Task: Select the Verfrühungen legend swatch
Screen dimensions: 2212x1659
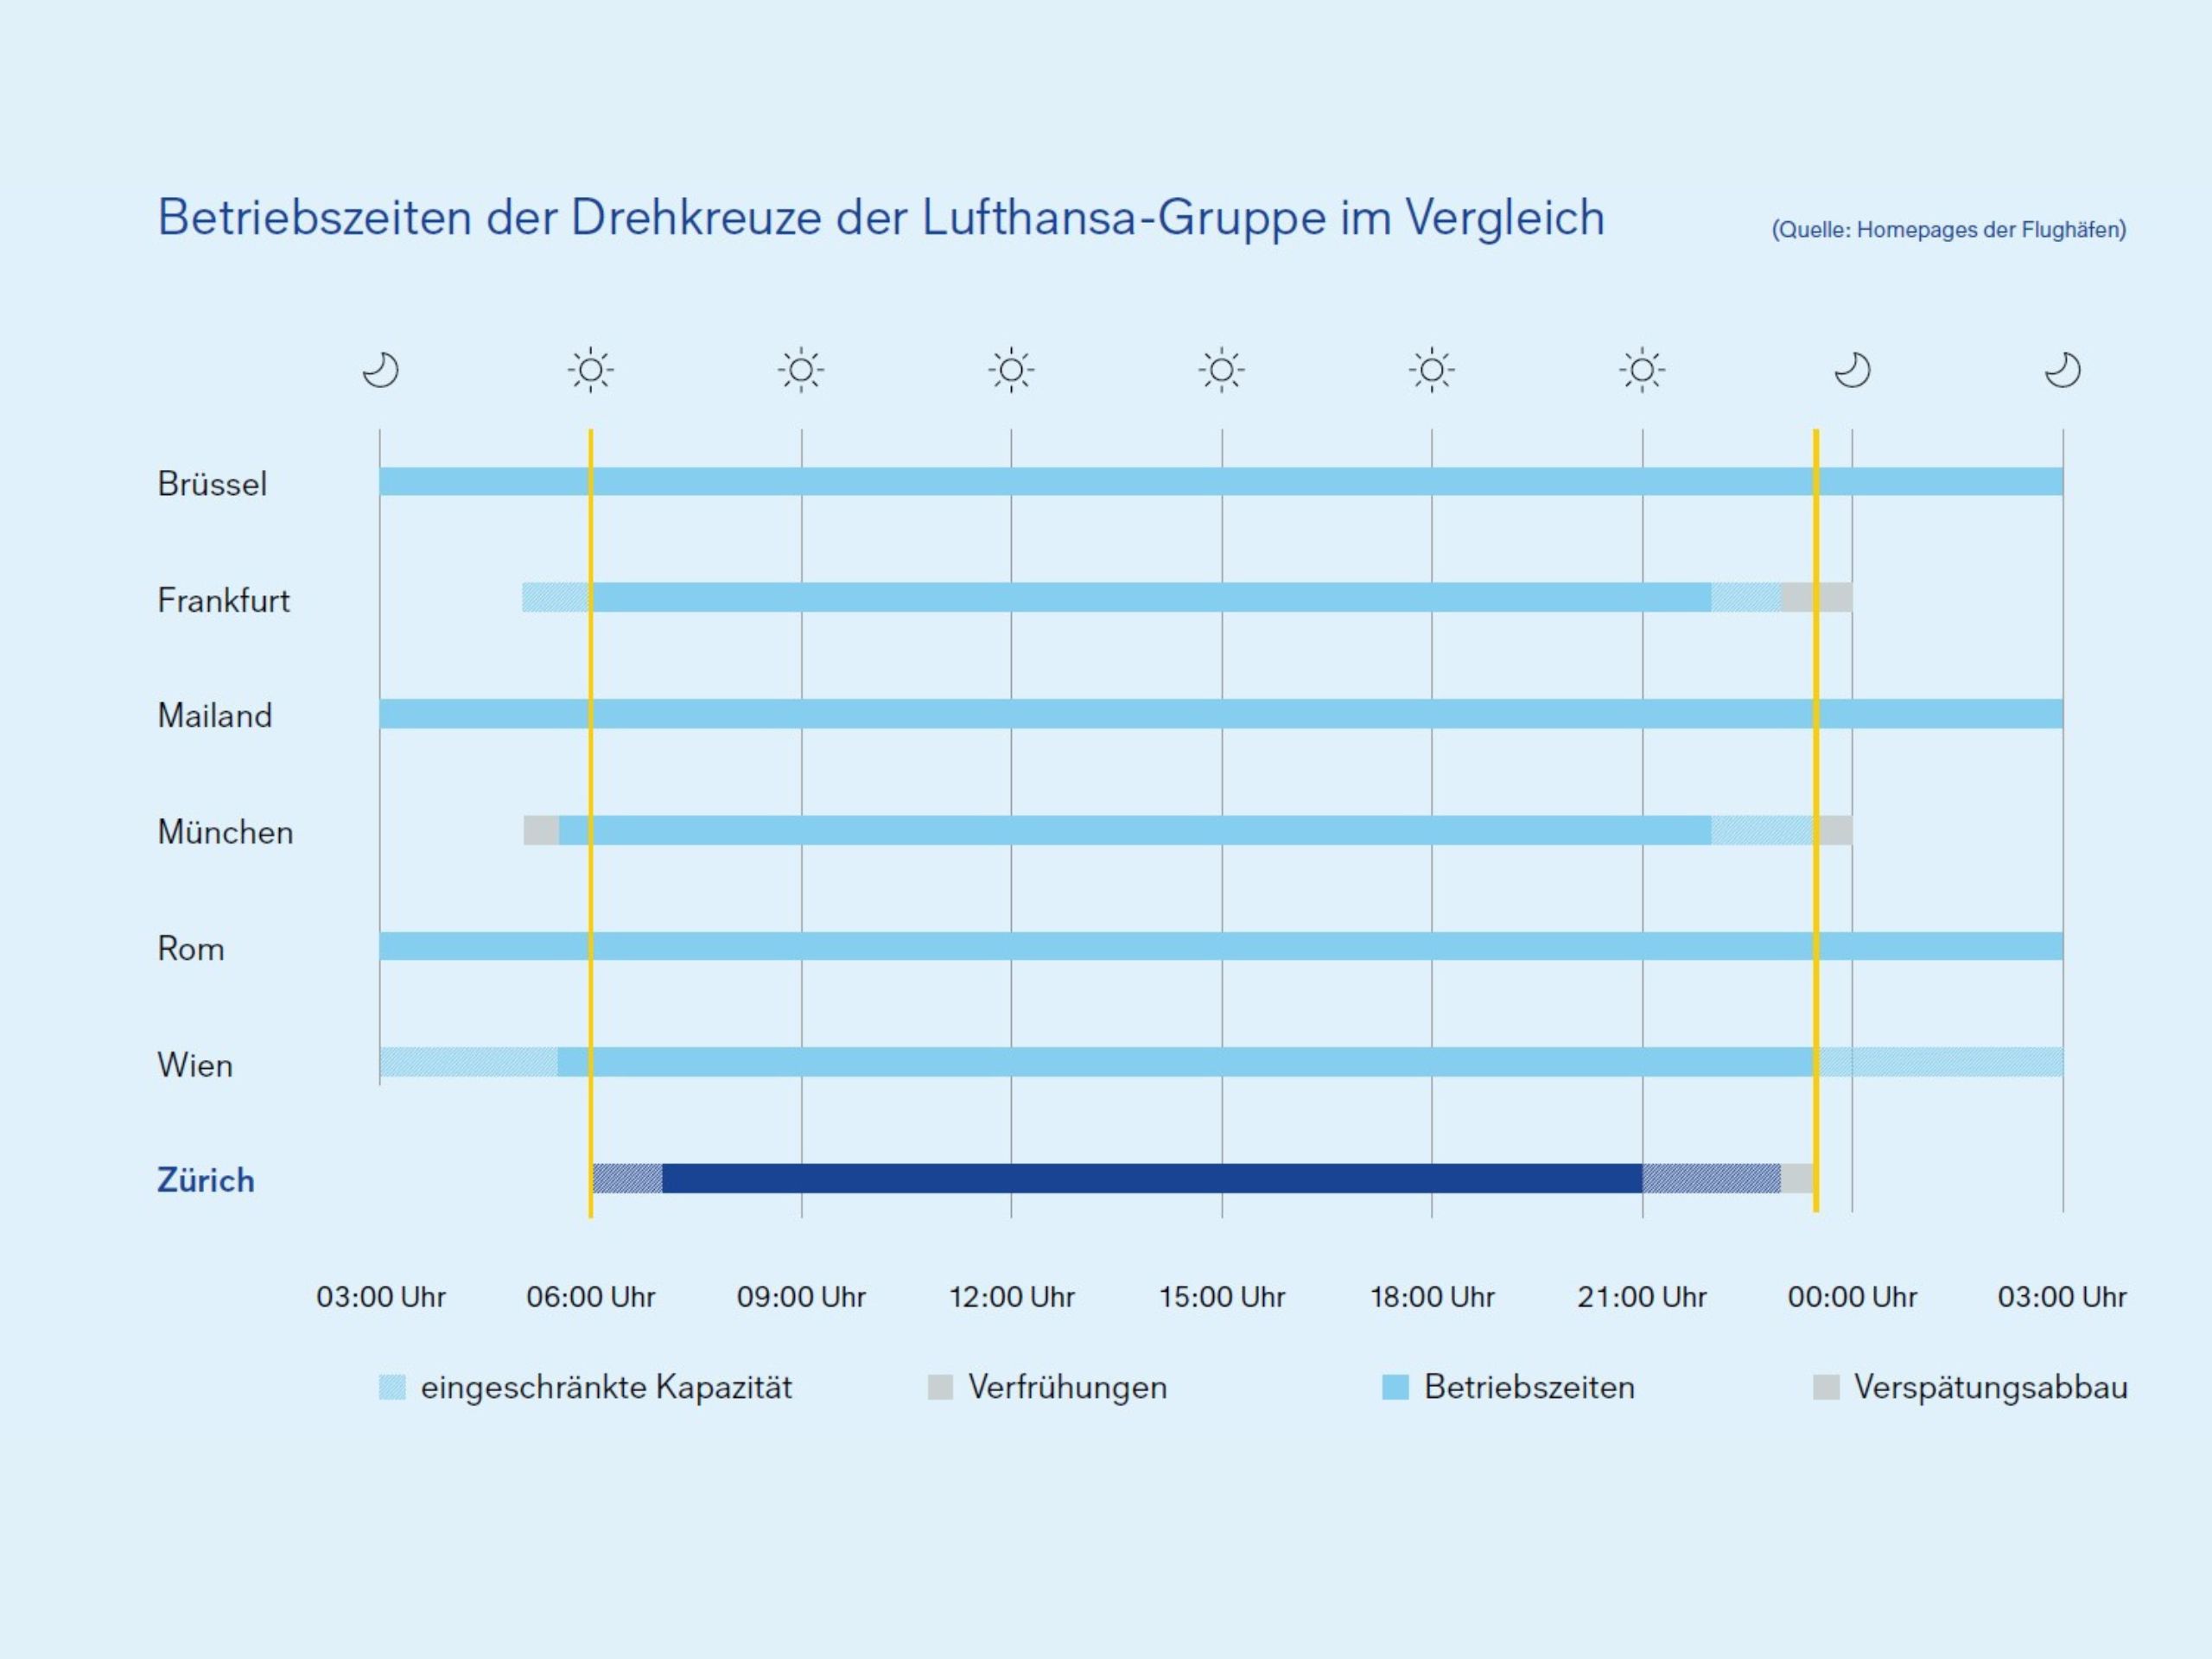Action: (x=940, y=1387)
